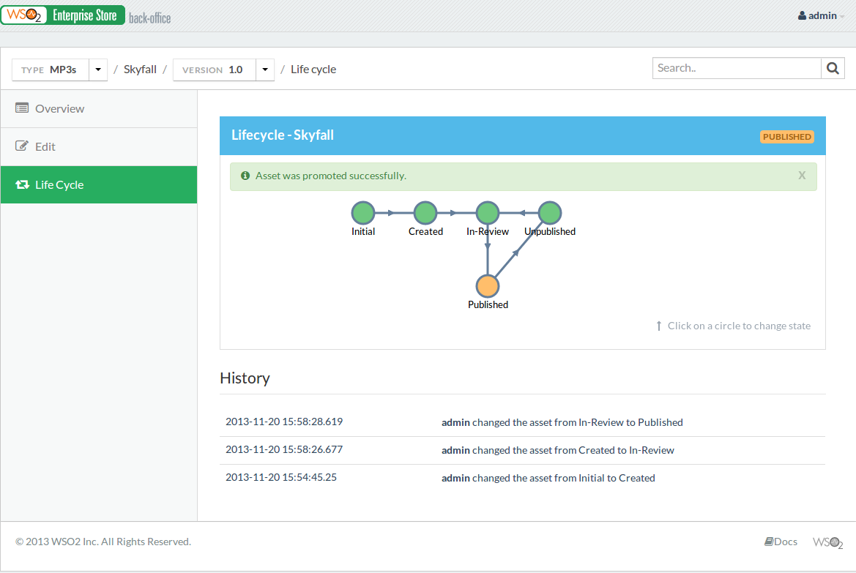Select the In-Review lifecycle state circle
Screen dimensions: 856x573
[x=487, y=211]
